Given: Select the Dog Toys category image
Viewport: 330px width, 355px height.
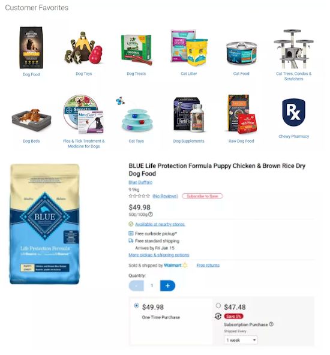Looking at the screenshot, I should pos(83,47).
